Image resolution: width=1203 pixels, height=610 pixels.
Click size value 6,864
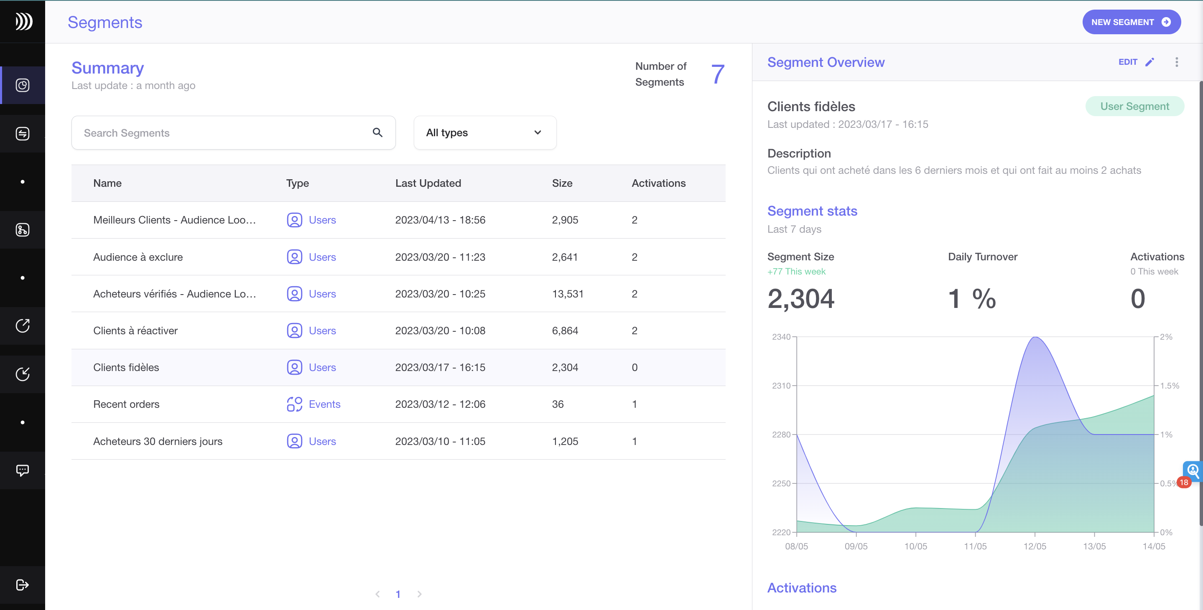point(565,330)
